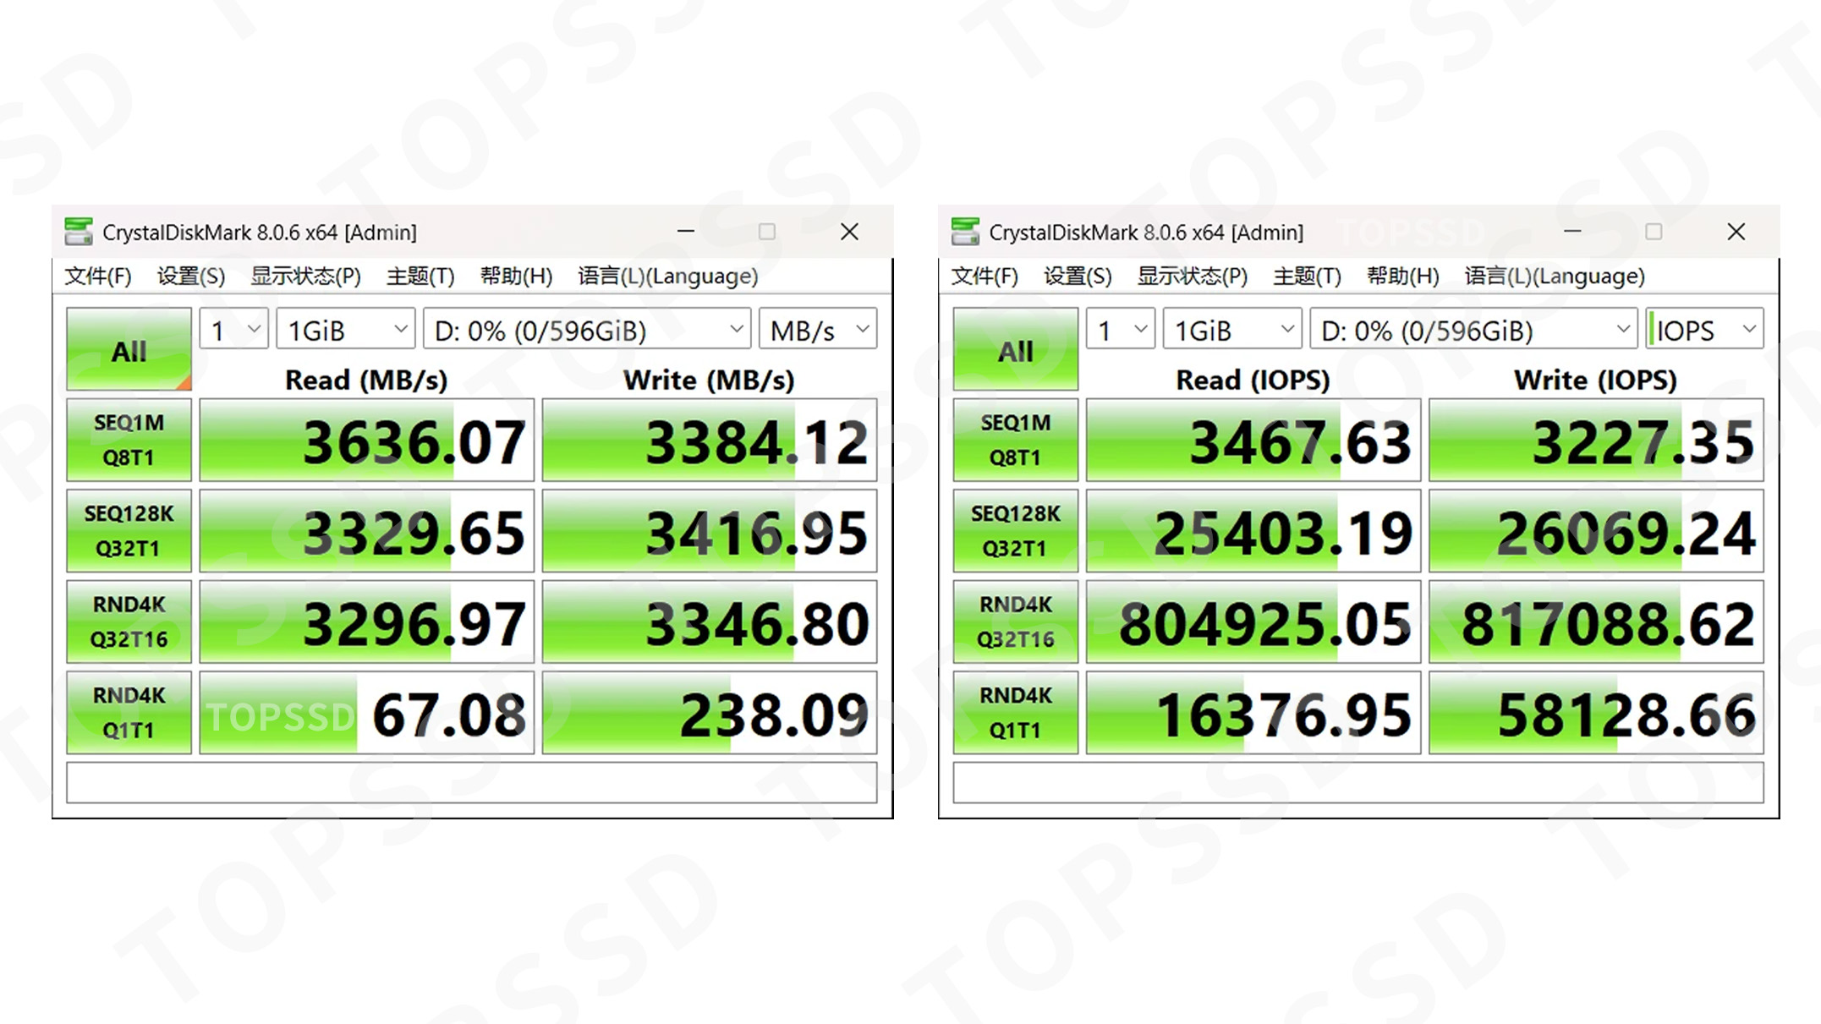This screenshot has height=1024, width=1821.
Task: Open 显示状态(P) menu in left window
Action: point(306,277)
